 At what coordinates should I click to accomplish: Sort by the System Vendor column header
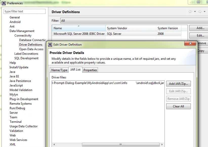coord(130,28)
